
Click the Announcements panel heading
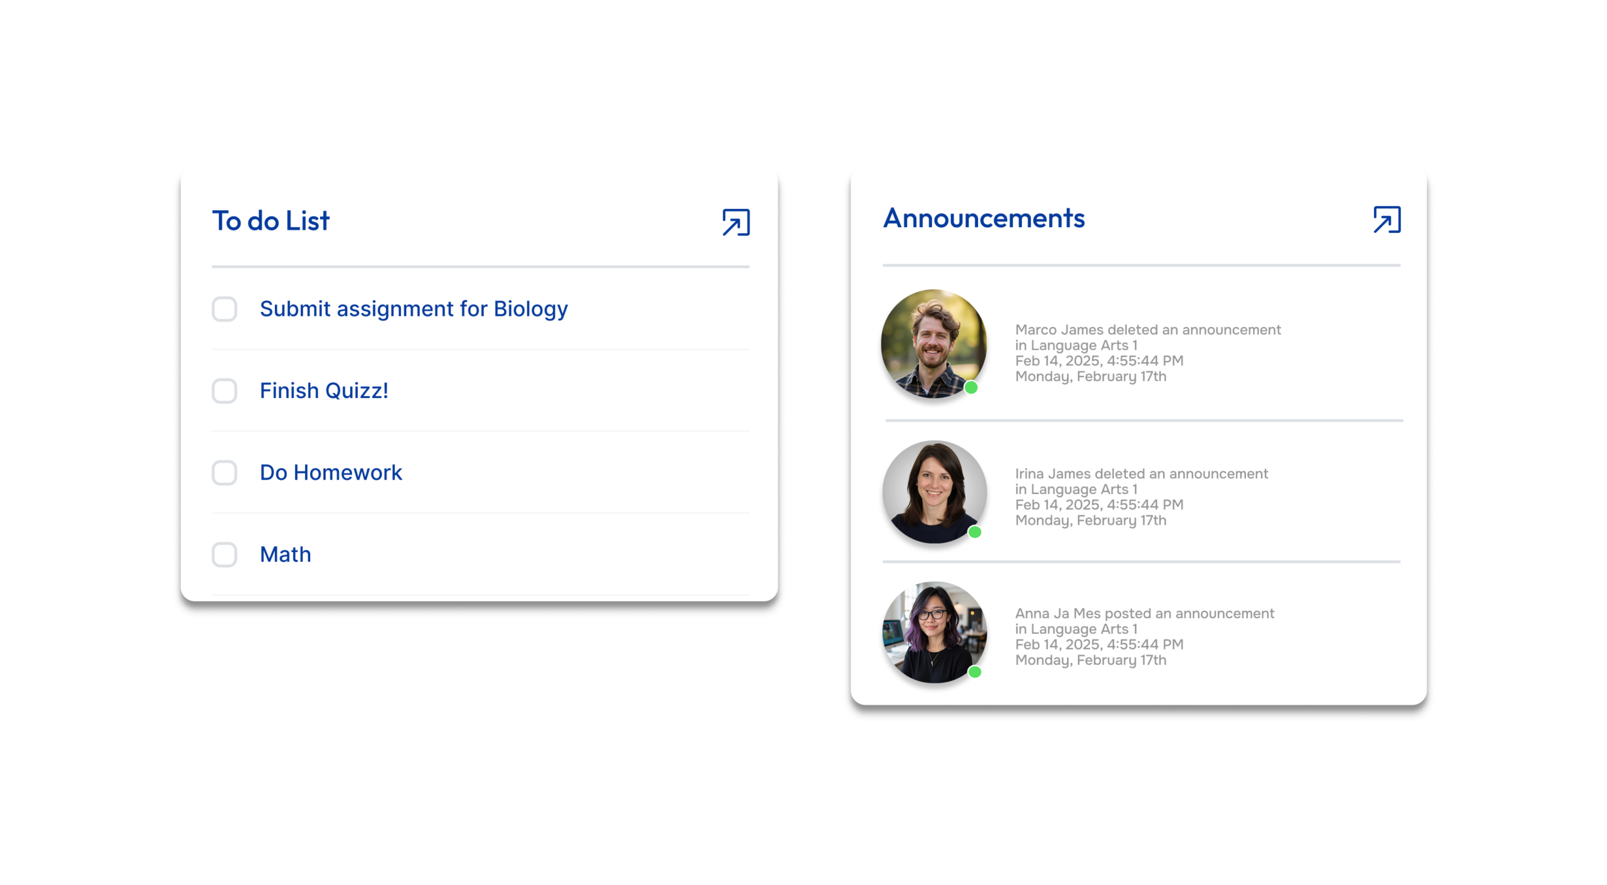tap(984, 218)
